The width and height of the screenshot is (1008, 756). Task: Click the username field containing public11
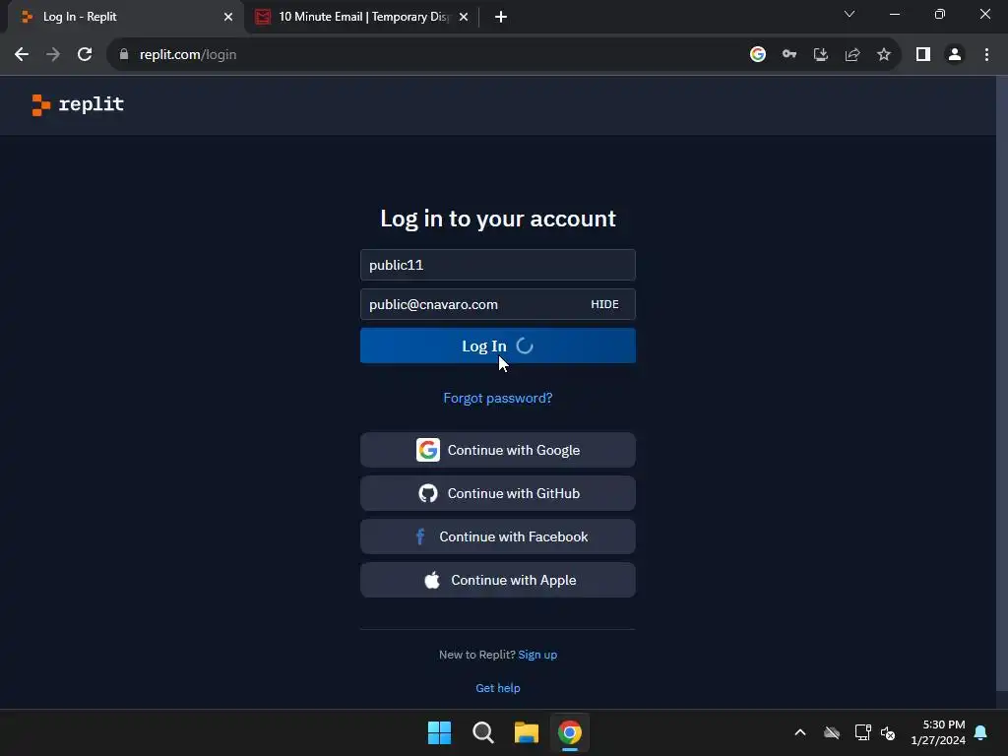pos(497,265)
